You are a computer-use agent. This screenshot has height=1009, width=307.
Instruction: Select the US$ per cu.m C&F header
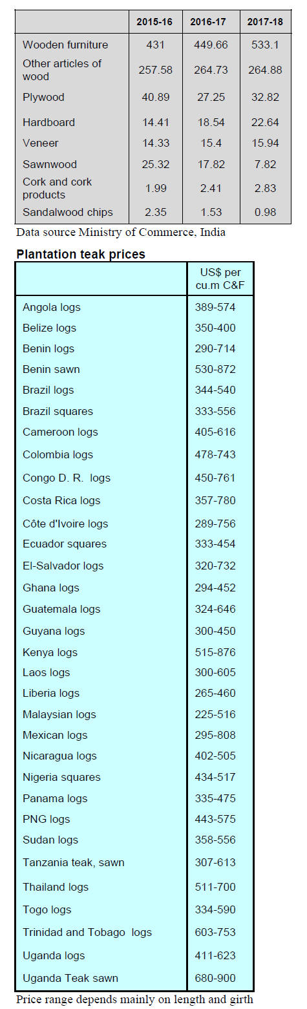(x=220, y=279)
